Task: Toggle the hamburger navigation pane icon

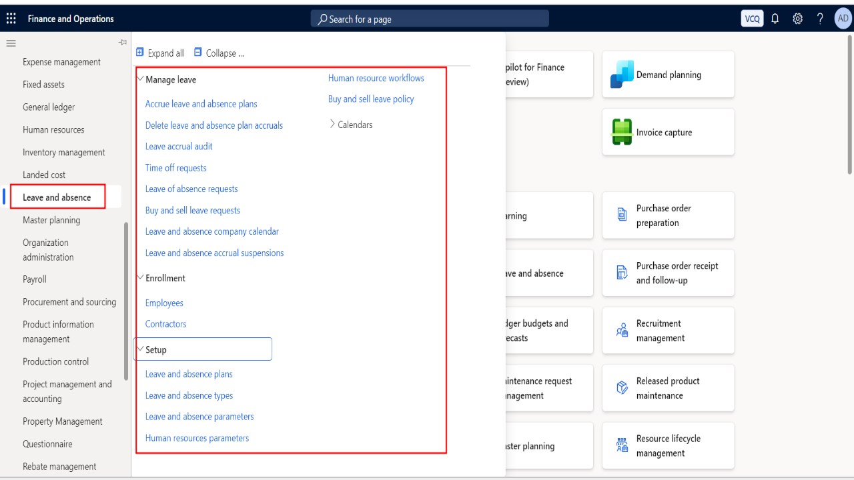Action: (11, 43)
